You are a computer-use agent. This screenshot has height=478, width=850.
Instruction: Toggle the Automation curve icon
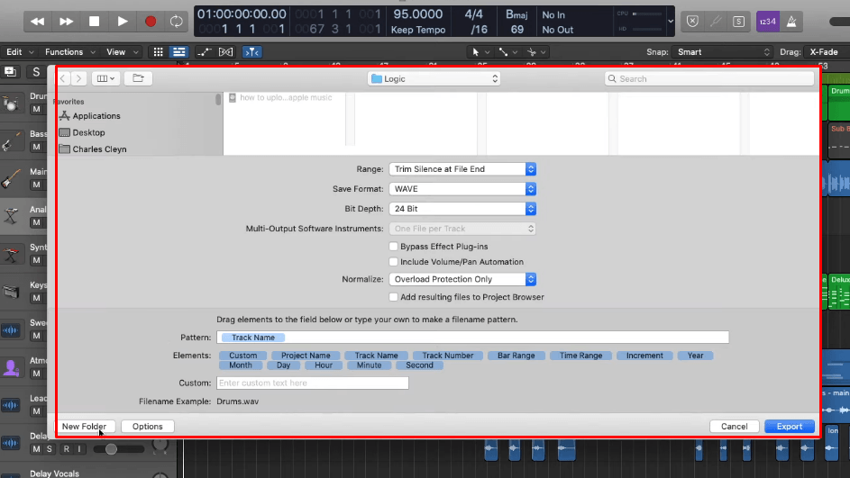tap(205, 52)
